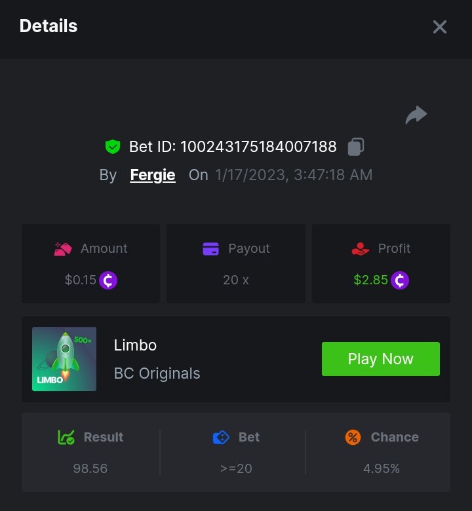The width and height of the screenshot is (472, 511).
Task: Click the purple Payout wallet icon
Action: pyautogui.click(x=210, y=249)
